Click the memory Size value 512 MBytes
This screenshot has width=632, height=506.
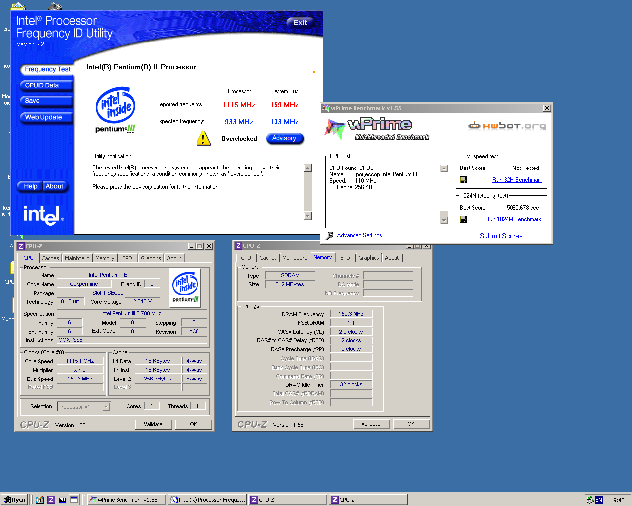coord(290,284)
